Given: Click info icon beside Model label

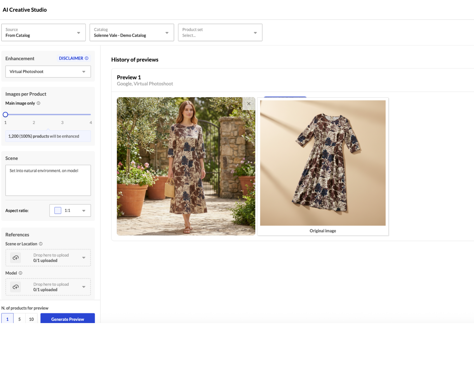Looking at the screenshot, I should click(x=20, y=273).
